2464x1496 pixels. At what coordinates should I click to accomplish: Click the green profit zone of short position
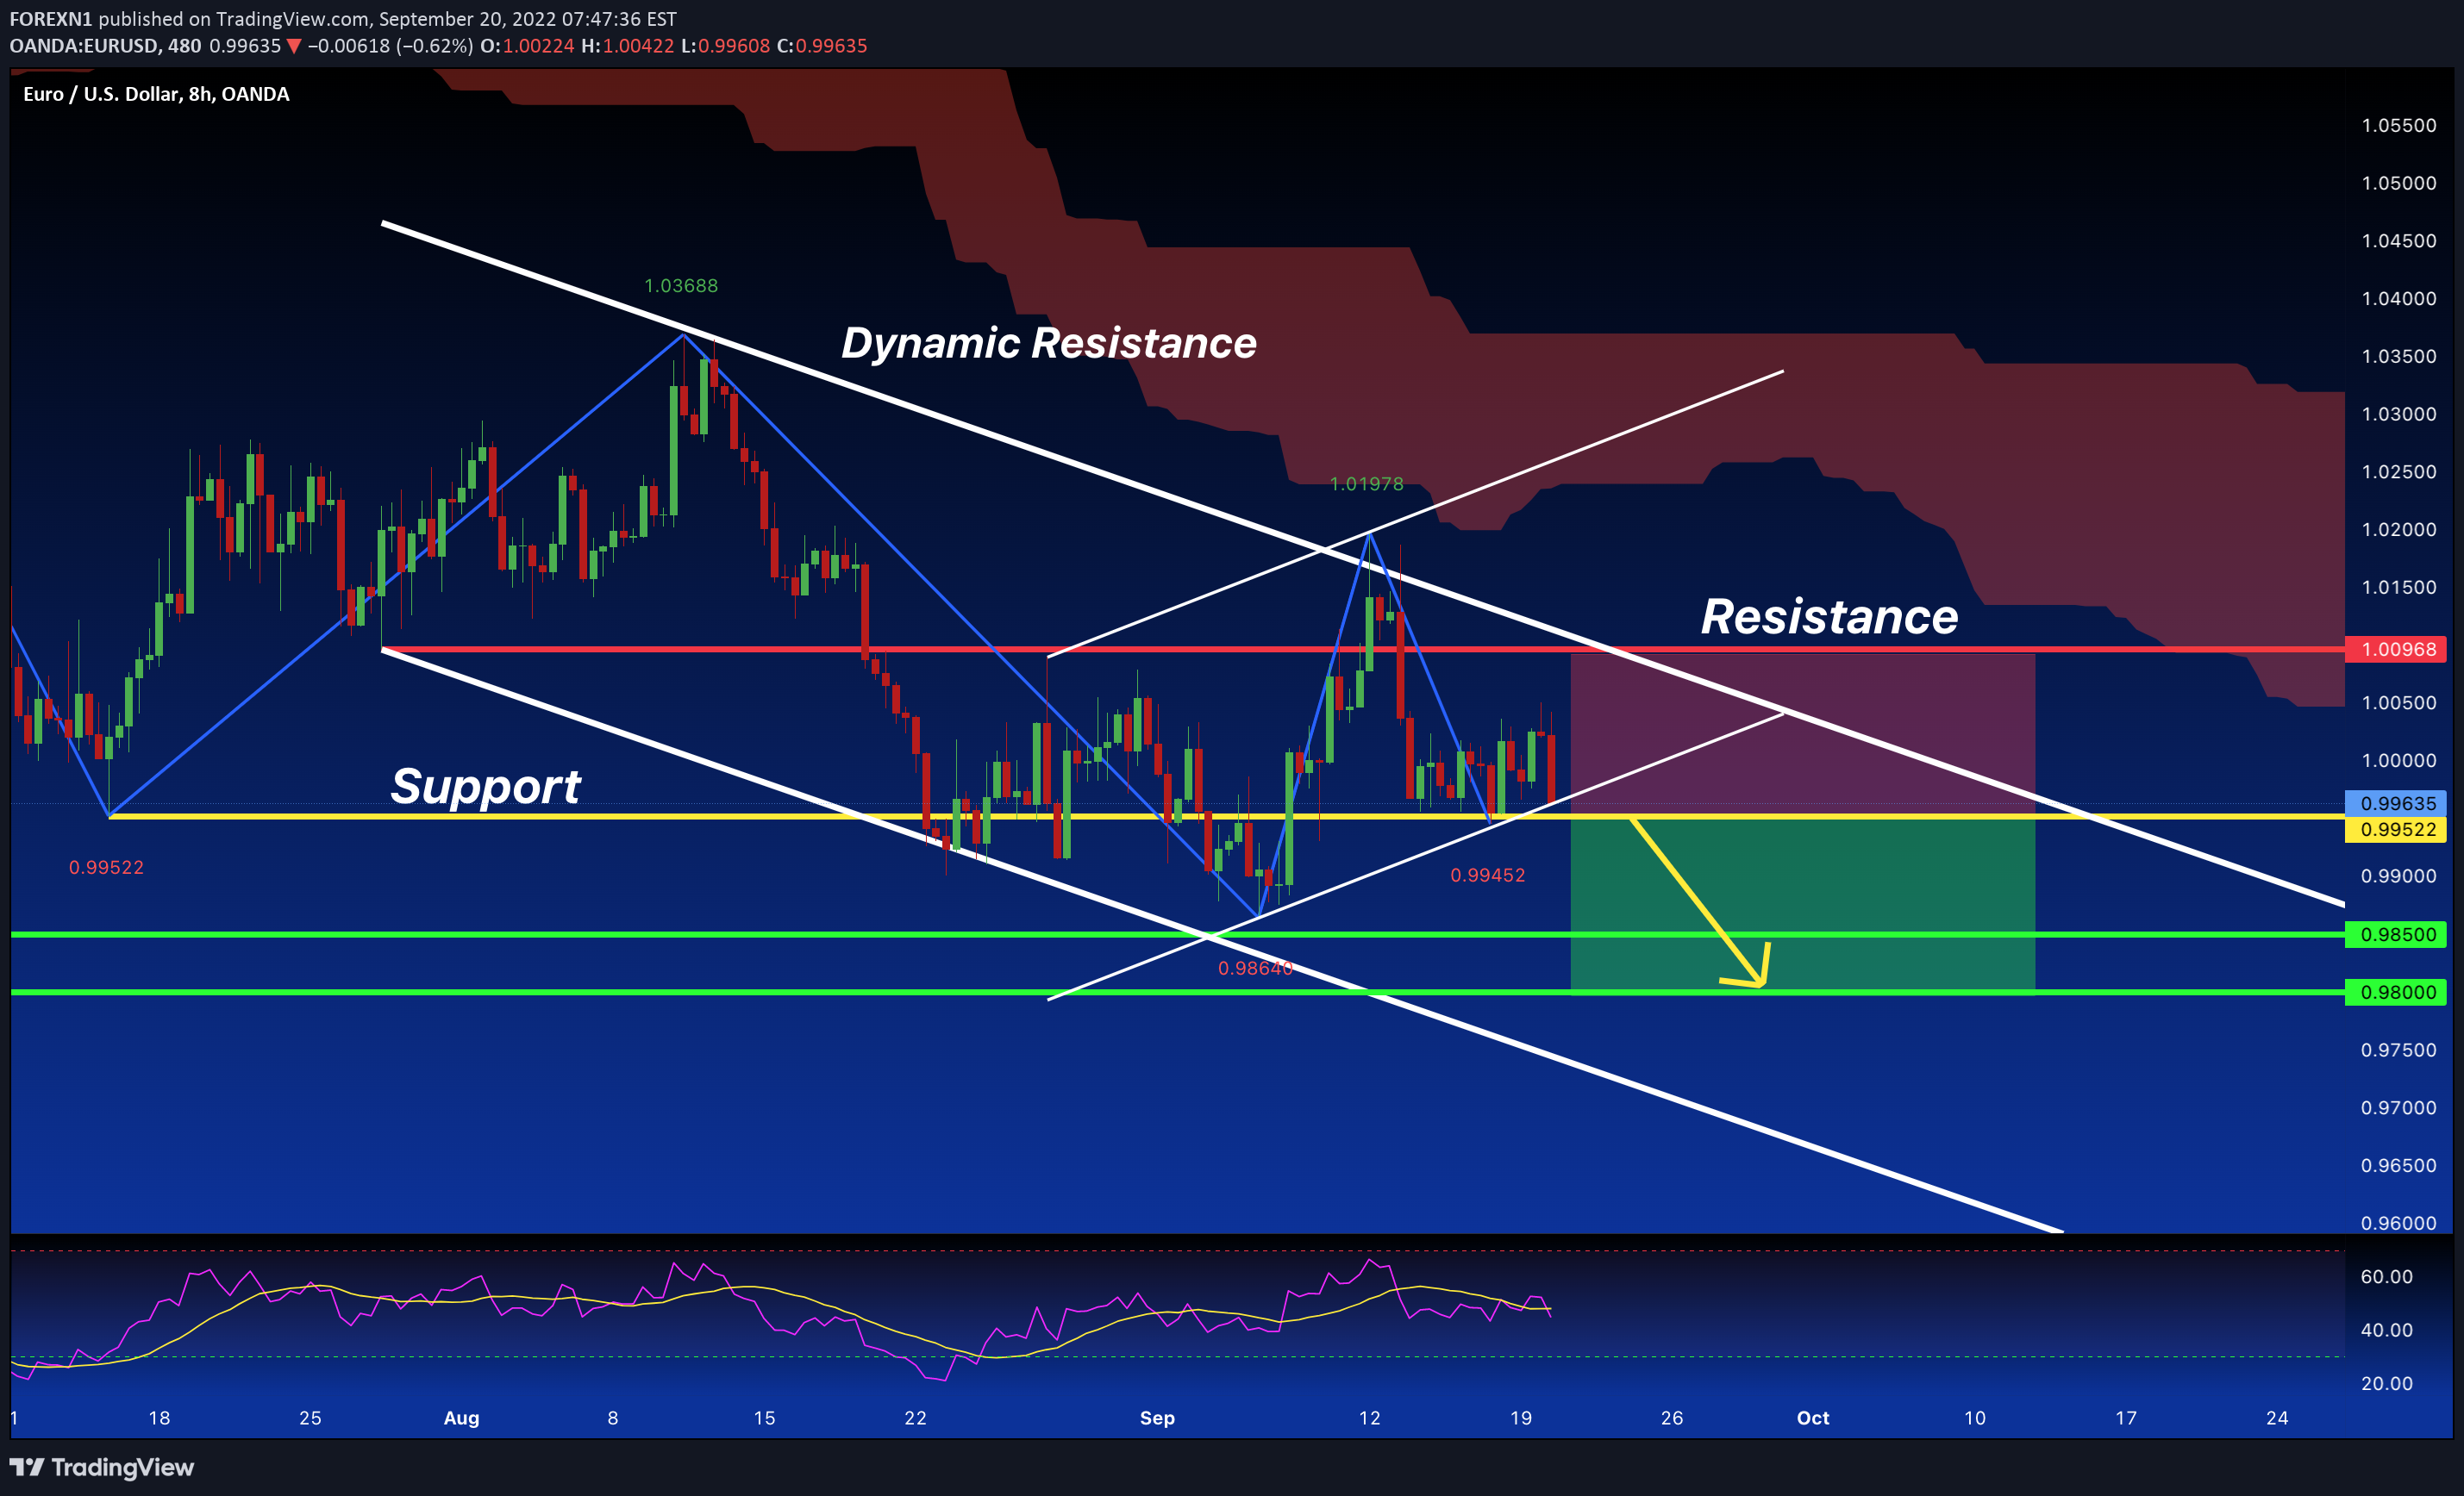(x=1802, y=906)
